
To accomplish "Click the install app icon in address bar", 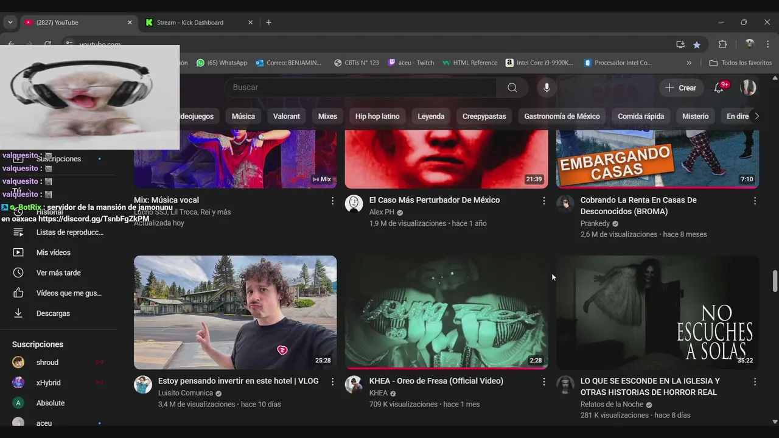I will (x=680, y=44).
